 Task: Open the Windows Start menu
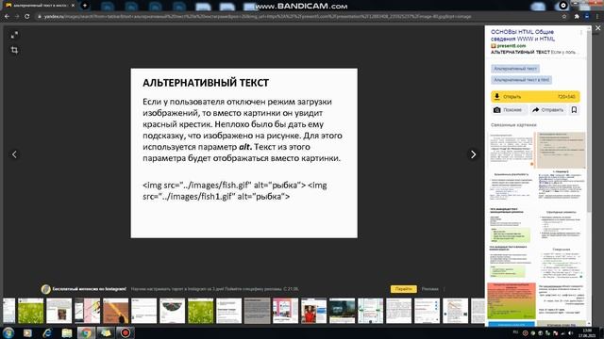pos(8,332)
